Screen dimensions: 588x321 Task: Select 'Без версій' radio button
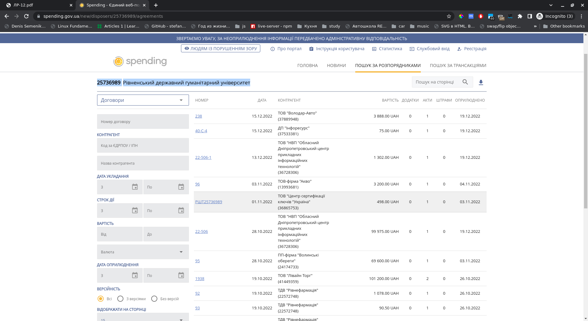click(154, 299)
